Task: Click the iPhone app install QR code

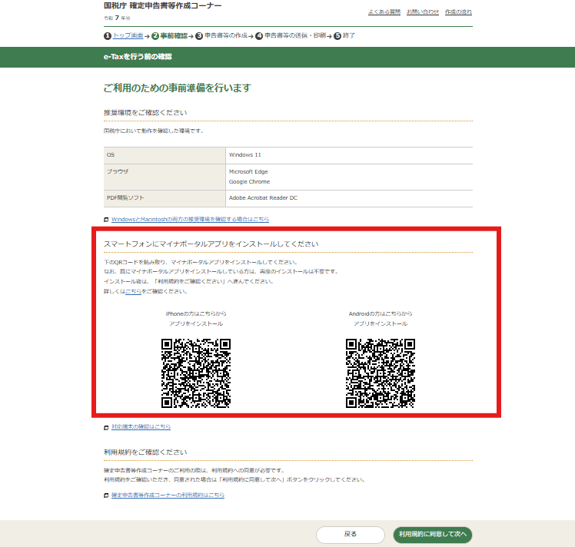Action: pos(196,373)
